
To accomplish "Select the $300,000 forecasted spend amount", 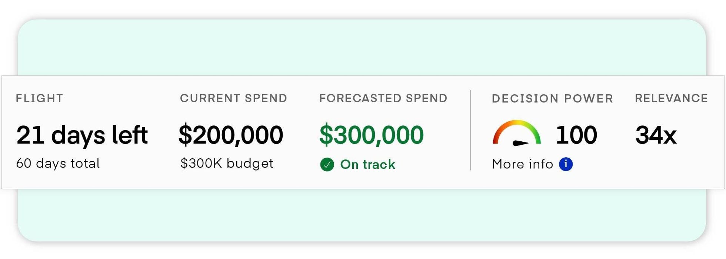I will [372, 134].
